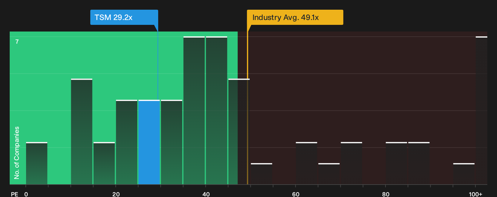497x197 pixels.
Task: Click the TSM 29.2x blue label
Action: pyautogui.click(x=124, y=17)
